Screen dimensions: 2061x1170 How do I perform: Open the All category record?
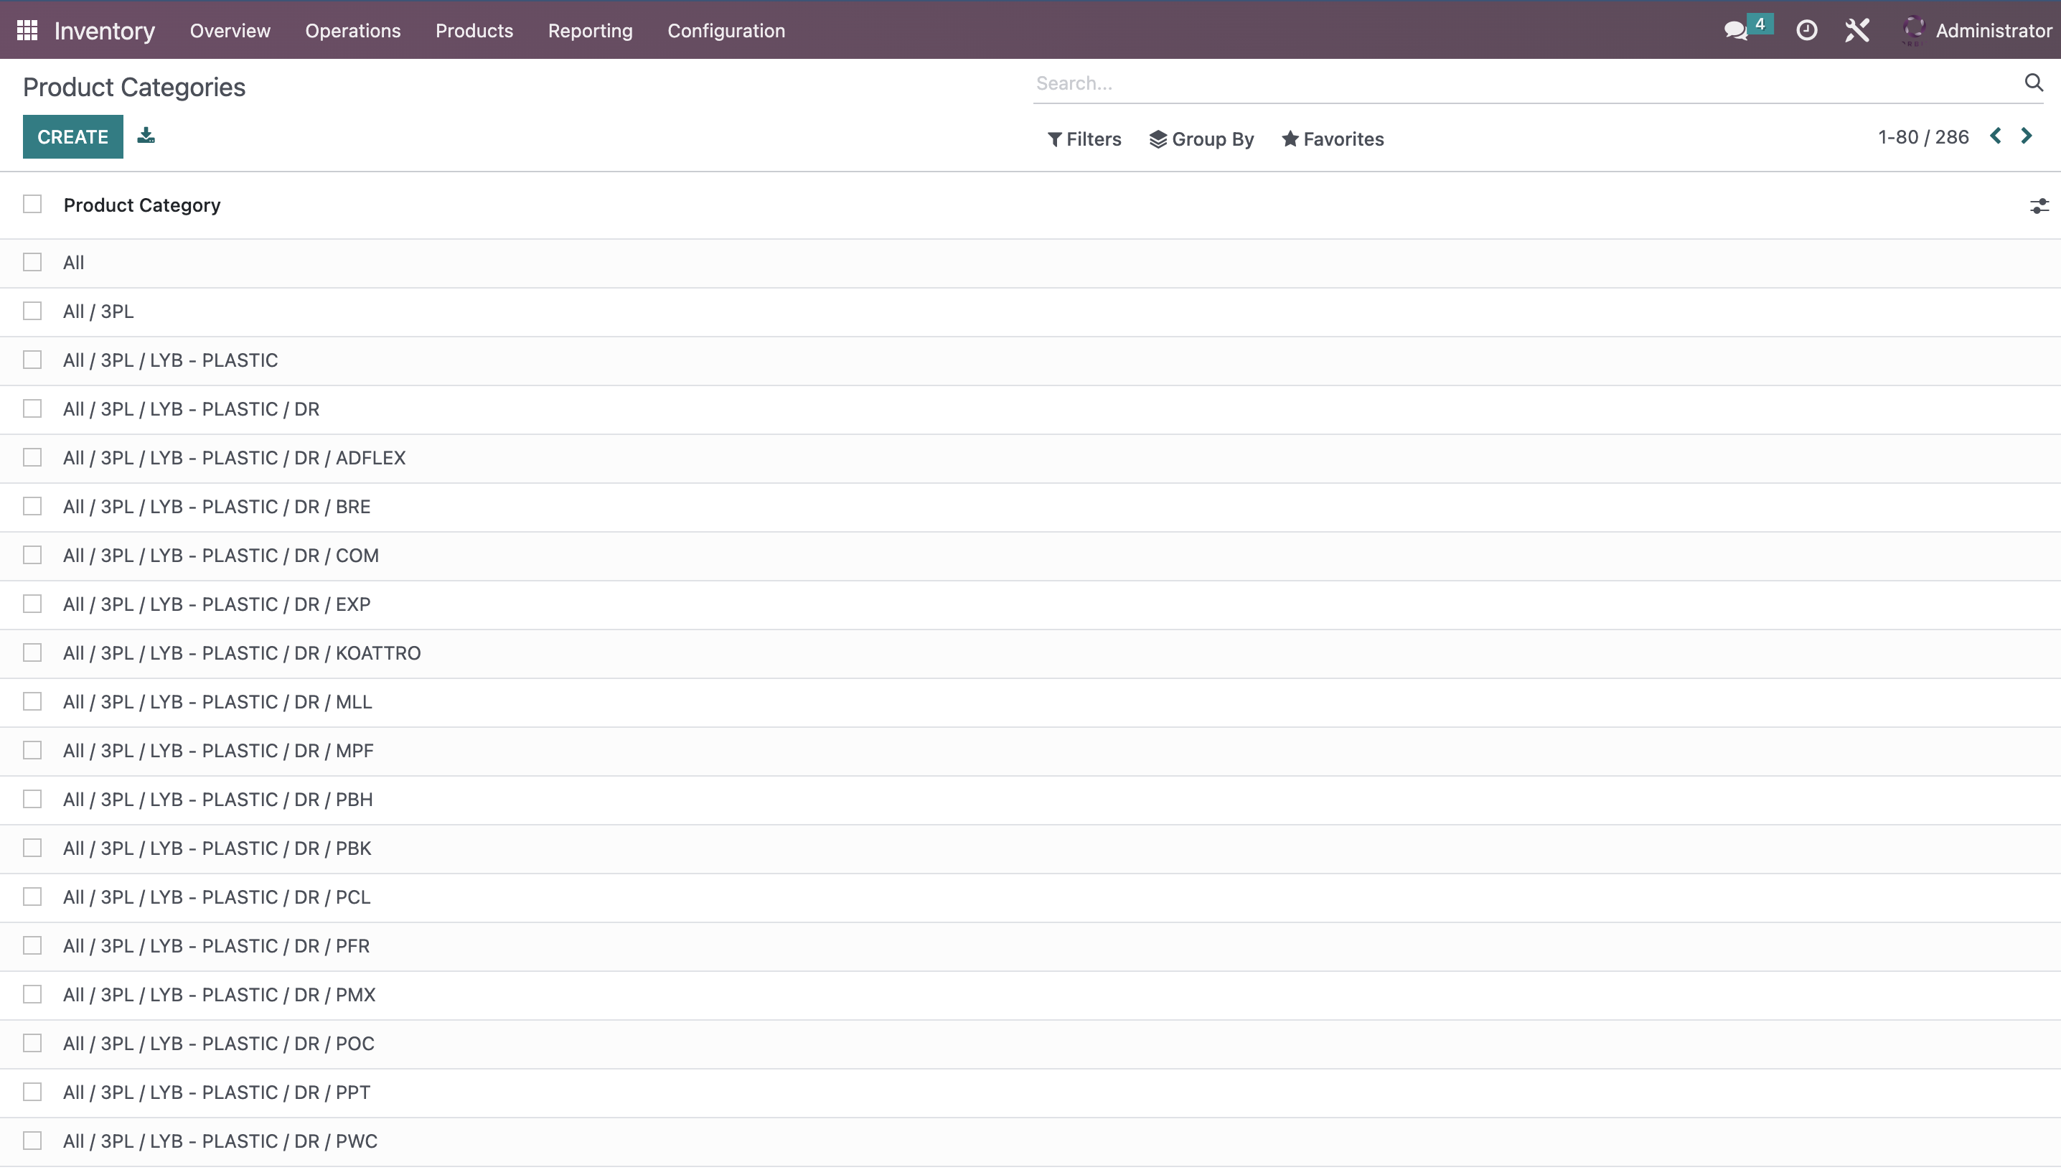(74, 263)
